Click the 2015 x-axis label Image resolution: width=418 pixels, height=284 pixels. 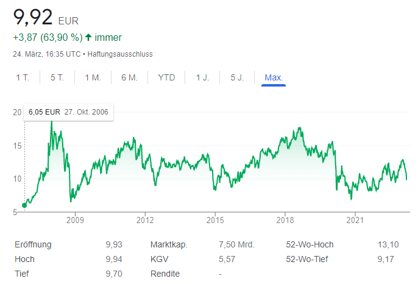tap(214, 221)
